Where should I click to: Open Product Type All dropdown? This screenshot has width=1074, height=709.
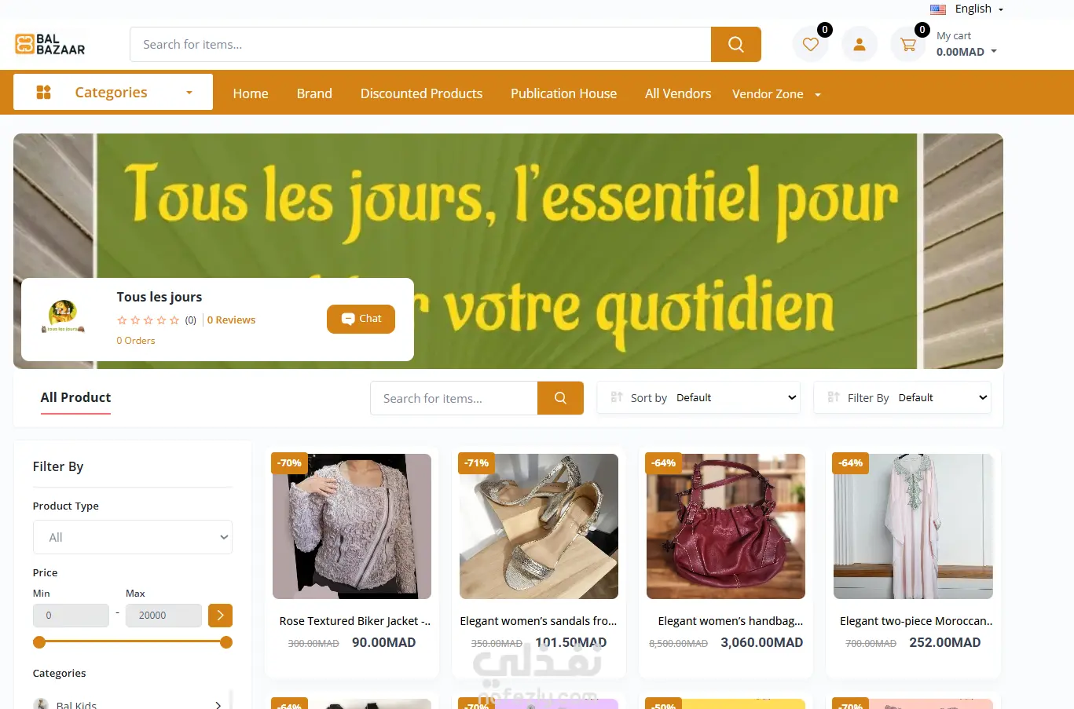tap(132, 537)
